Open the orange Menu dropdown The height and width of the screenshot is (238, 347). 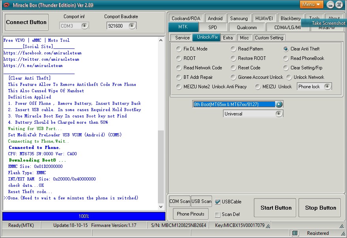[311, 4]
